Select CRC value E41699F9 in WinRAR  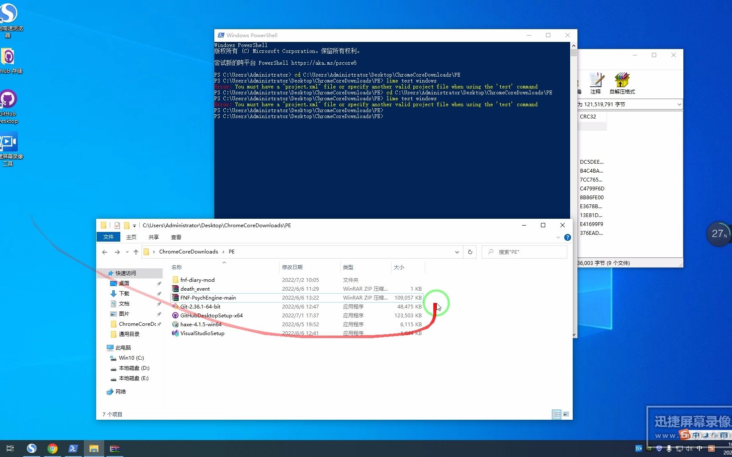591,224
